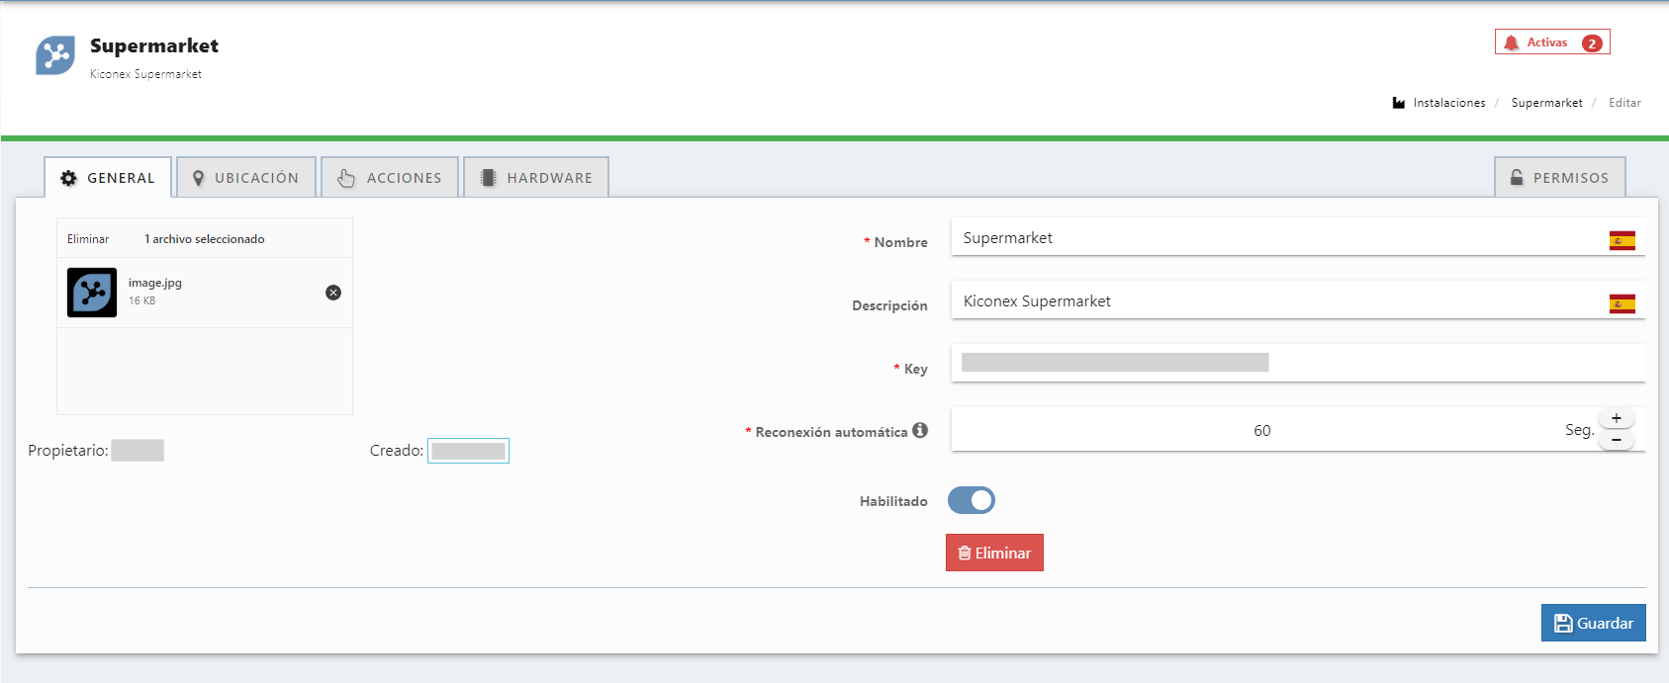Go to the Hardware tab
1669x683 pixels.
point(536,178)
